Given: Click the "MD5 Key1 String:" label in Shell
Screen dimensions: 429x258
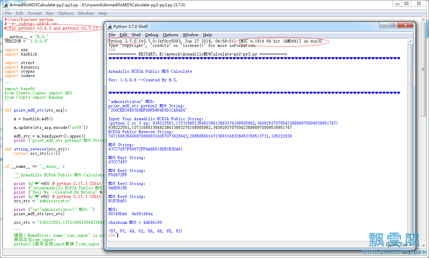Looking at the screenshot, I should click(127, 158).
